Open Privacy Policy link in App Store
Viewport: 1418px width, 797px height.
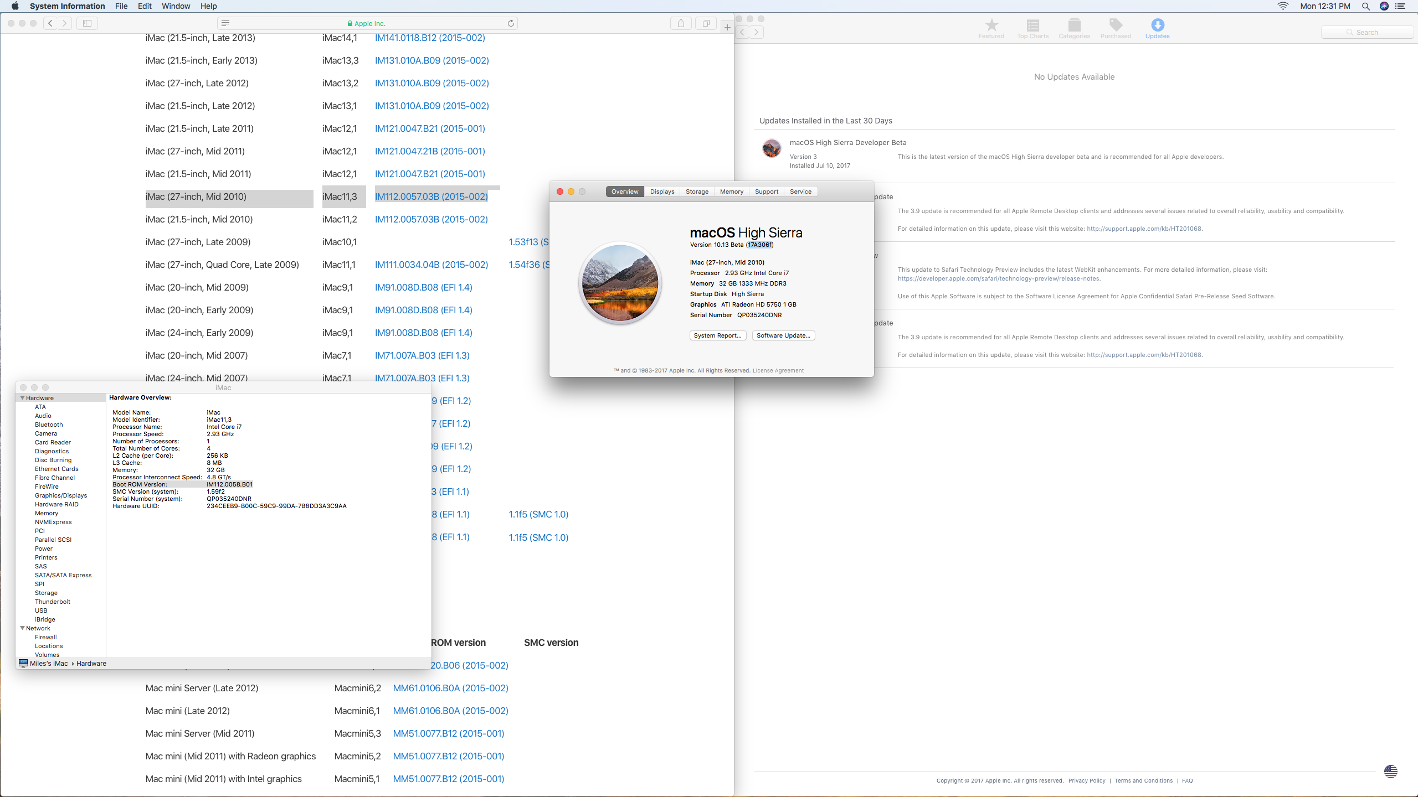pyautogui.click(x=1087, y=781)
